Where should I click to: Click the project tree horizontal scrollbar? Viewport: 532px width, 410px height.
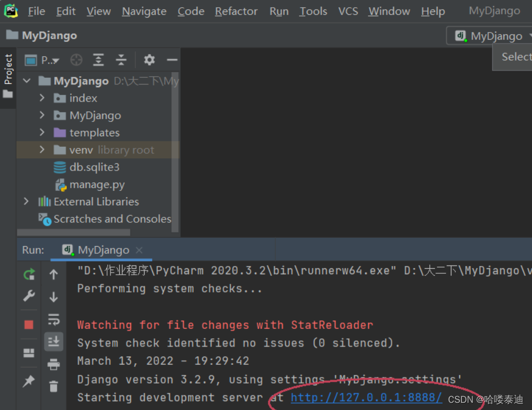pos(73,232)
